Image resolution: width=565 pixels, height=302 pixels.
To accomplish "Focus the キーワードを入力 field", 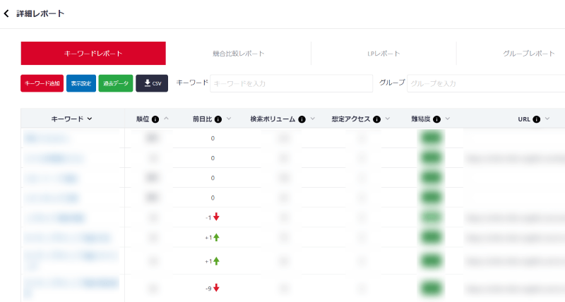I will coord(291,83).
